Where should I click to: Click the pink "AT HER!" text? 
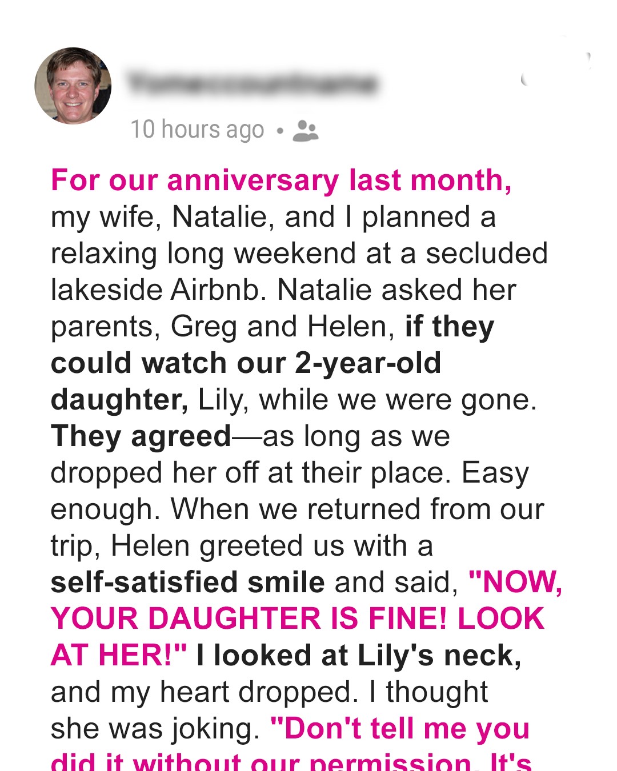point(119,656)
